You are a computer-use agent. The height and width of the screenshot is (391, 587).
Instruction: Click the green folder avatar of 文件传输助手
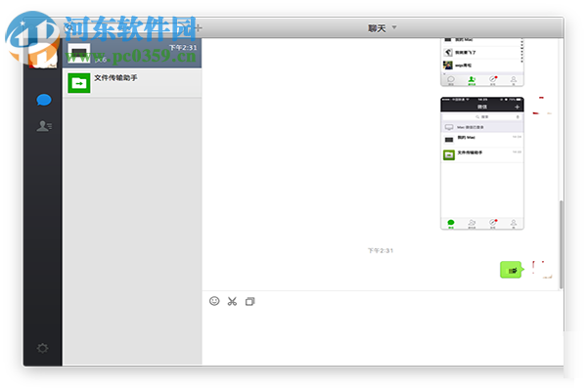click(x=79, y=83)
